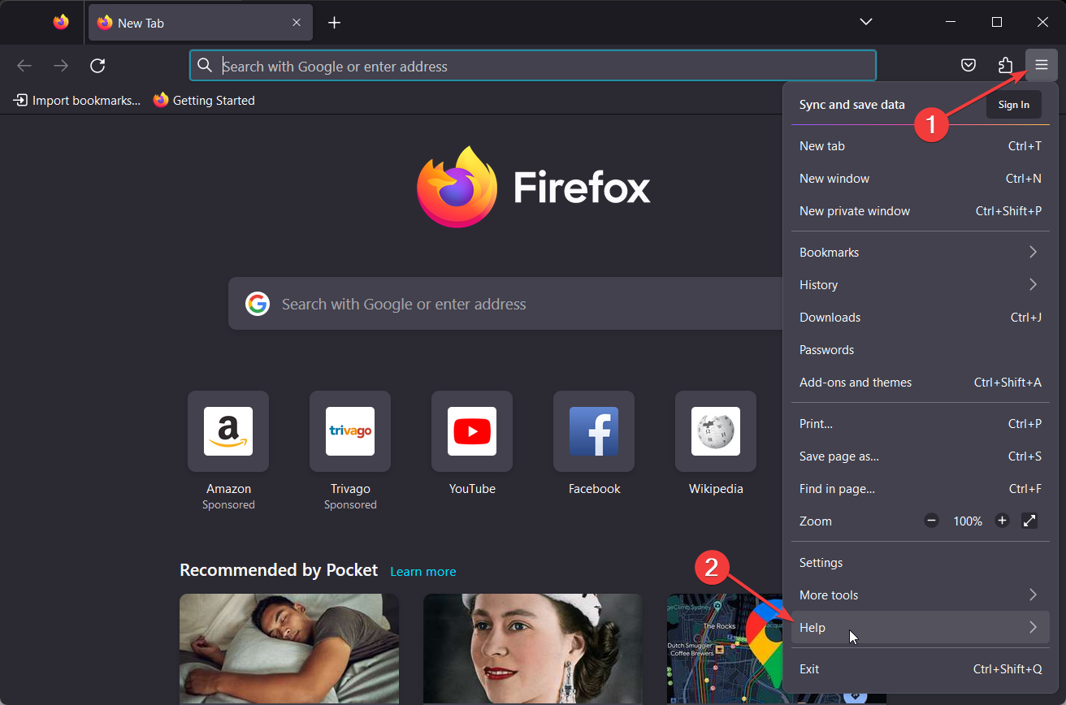The image size is (1066, 705).
Task: Enter full screen via the zoom diagonal-arrows icon
Action: point(1029,521)
